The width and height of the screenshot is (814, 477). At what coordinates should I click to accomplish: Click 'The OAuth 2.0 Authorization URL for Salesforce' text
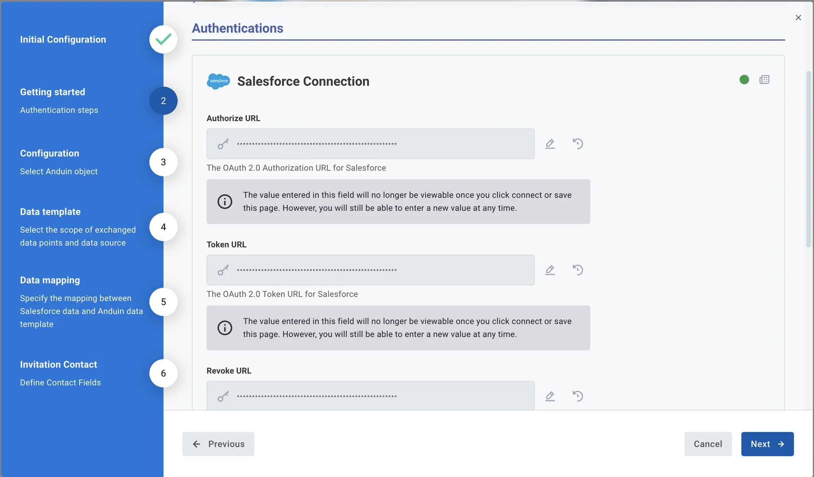(x=296, y=168)
